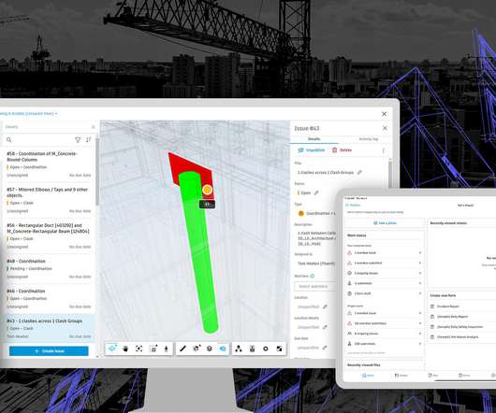Select the Orbit tool in viewer toolbar
496x413 pixels.
tap(112, 349)
